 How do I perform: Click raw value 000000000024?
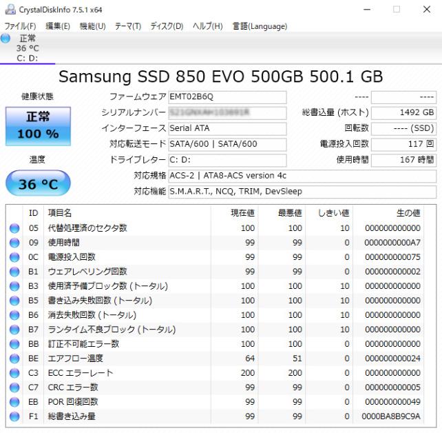point(392,359)
